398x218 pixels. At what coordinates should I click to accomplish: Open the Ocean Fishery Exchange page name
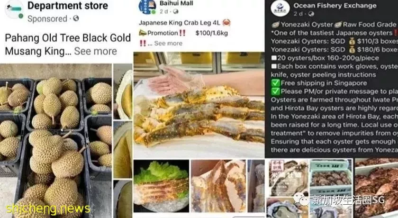[335, 6]
